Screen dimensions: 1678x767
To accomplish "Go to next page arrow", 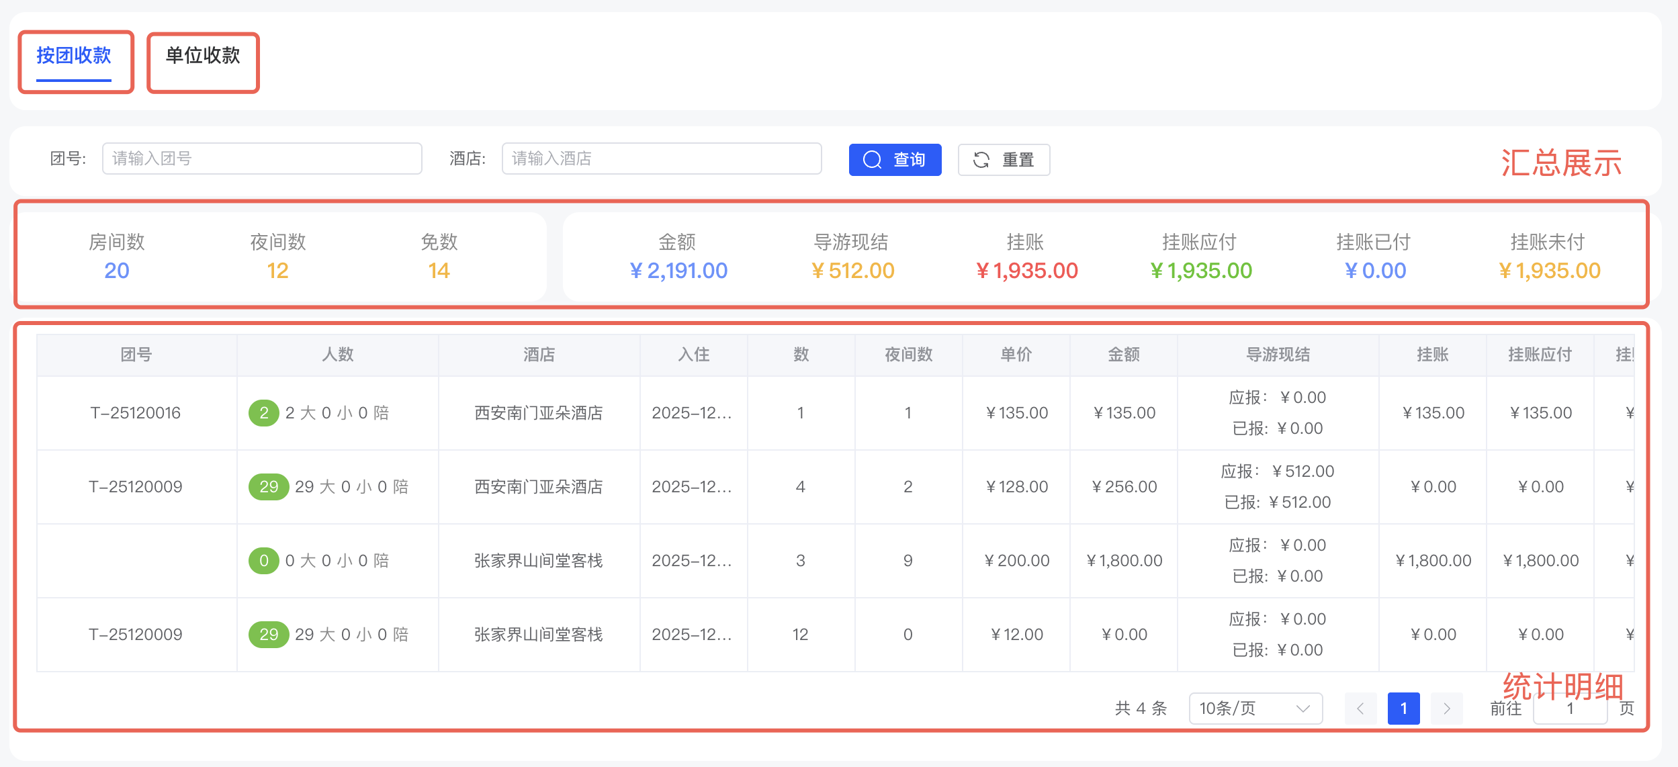I will click(1446, 709).
